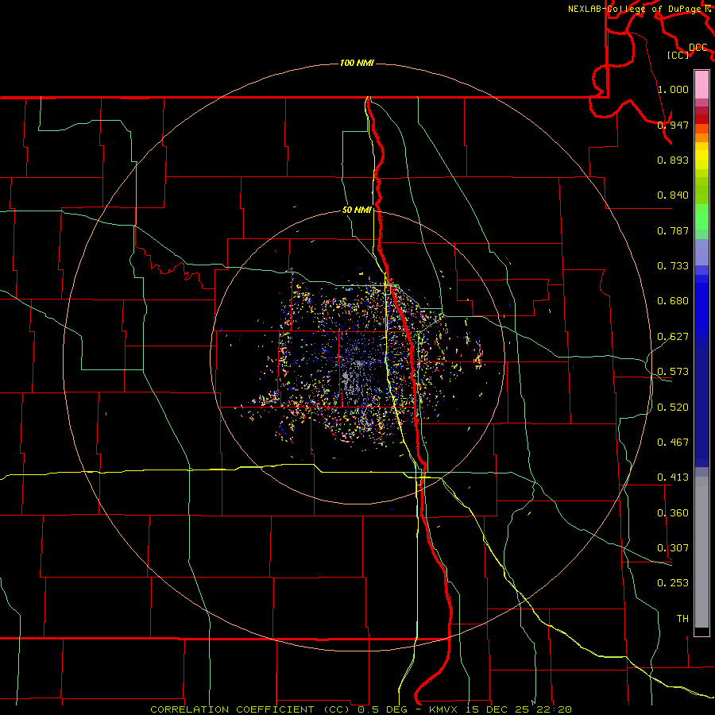Click the 0.893 scale value

(673, 160)
